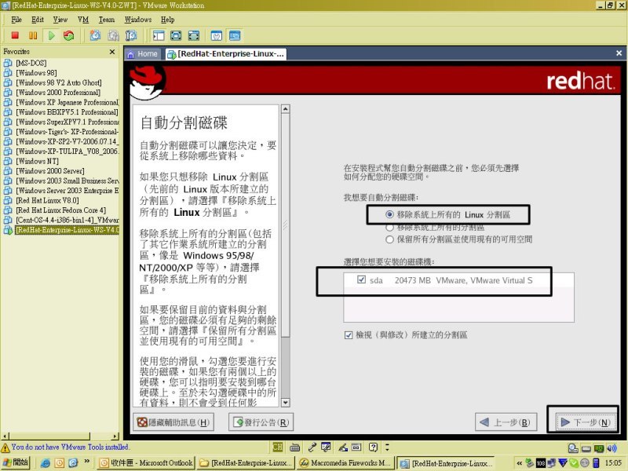628x471 pixels.
Task: Click the Outlook quick launch icon
Action: click(x=60, y=463)
